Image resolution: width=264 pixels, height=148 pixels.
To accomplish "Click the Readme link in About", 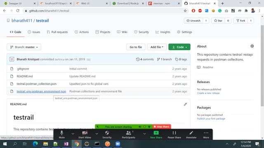I will [x=208, y=67].
